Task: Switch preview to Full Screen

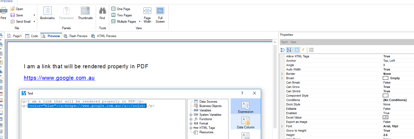Action: tap(160, 15)
